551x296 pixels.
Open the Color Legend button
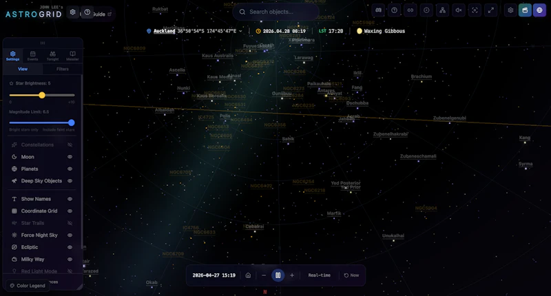coord(28,286)
